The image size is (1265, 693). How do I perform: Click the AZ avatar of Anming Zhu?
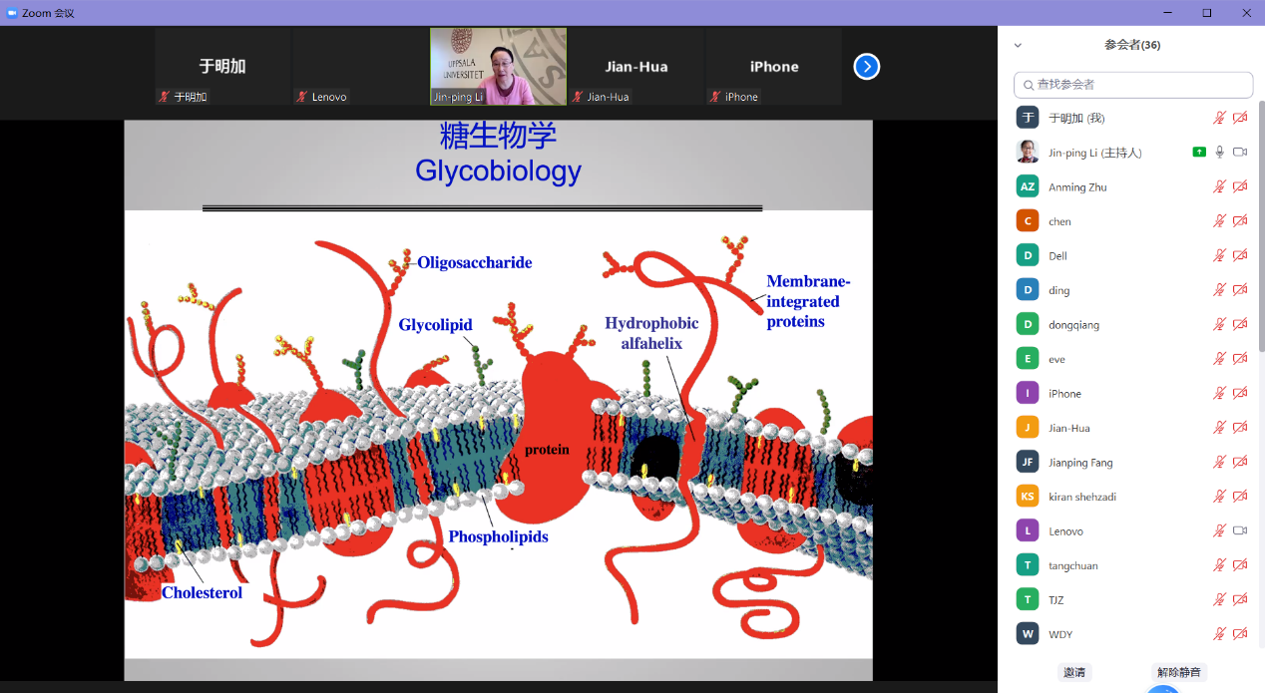click(1028, 186)
